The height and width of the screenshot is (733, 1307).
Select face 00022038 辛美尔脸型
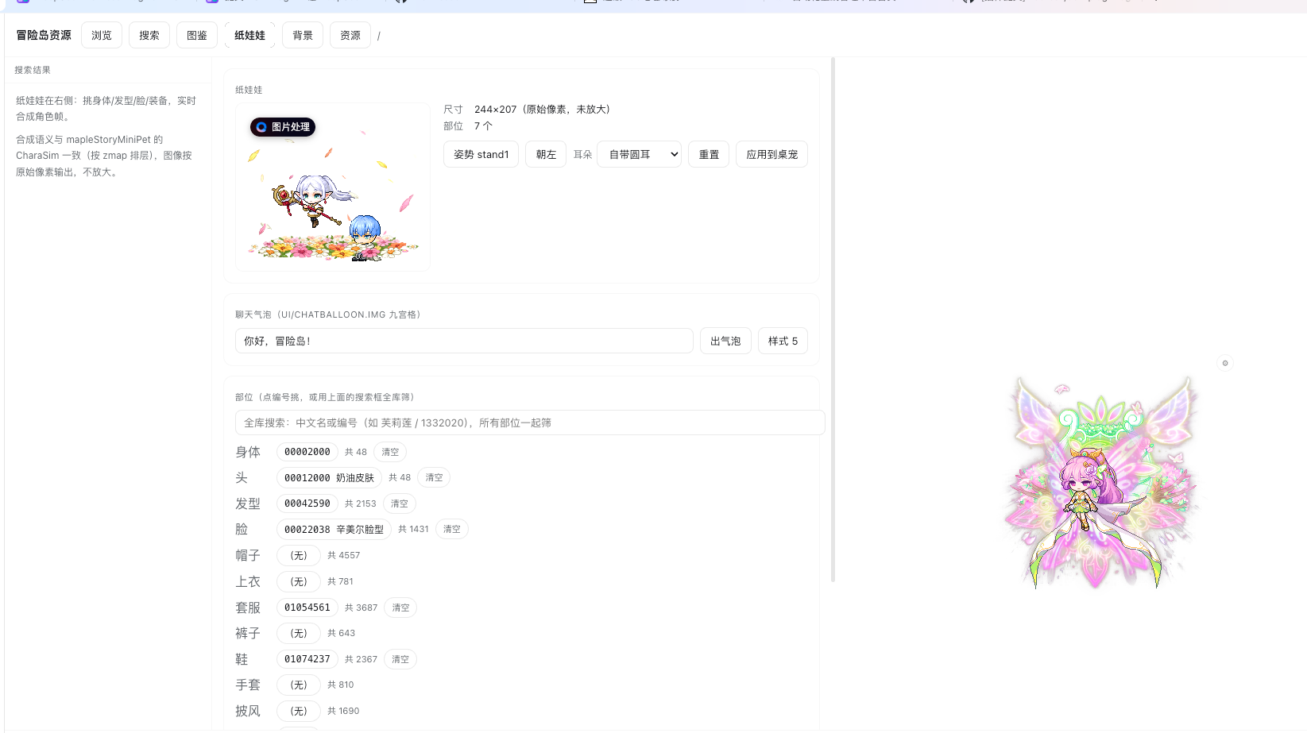click(x=334, y=529)
